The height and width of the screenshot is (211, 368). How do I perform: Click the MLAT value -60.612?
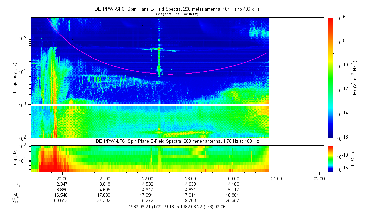tap(62, 201)
